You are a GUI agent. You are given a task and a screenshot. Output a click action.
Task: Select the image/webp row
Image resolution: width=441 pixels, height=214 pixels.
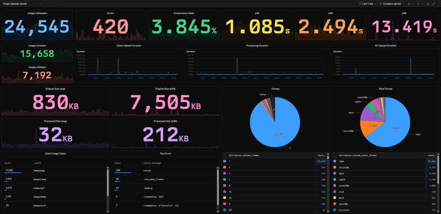point(54,197)
